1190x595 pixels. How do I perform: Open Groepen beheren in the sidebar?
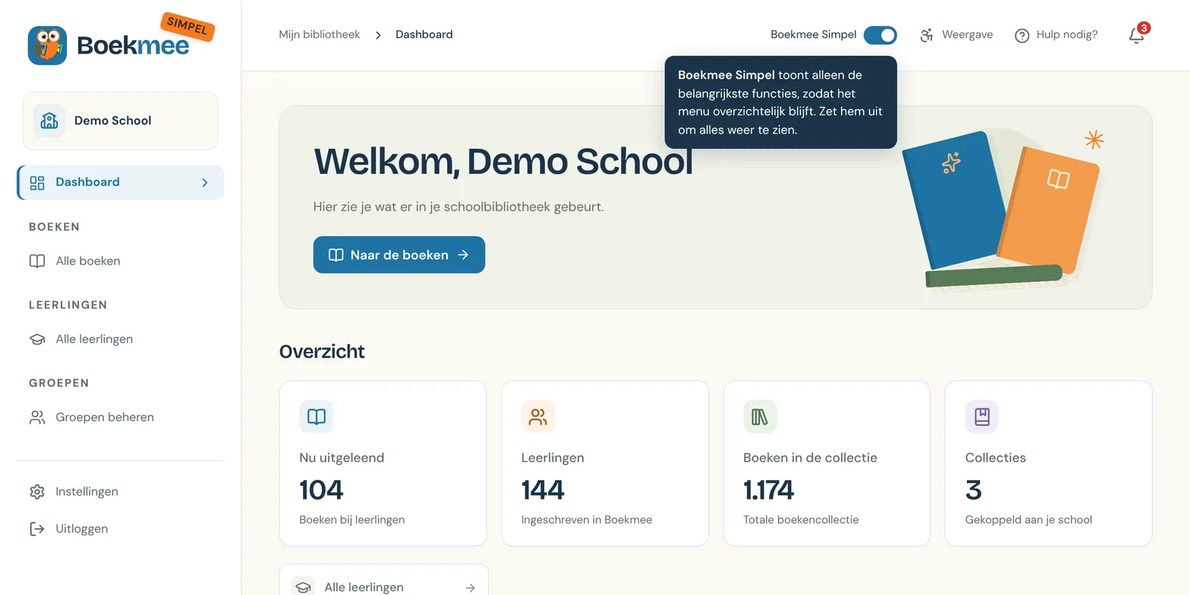coord(120,417)
